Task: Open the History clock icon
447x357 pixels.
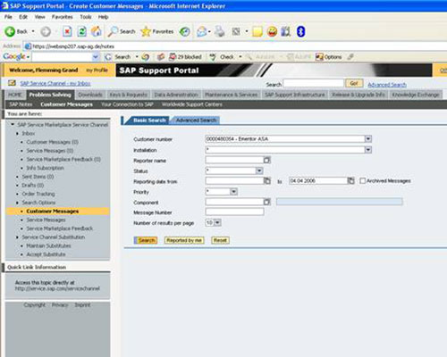Action: pyautogui.click(x=185, y=31)
